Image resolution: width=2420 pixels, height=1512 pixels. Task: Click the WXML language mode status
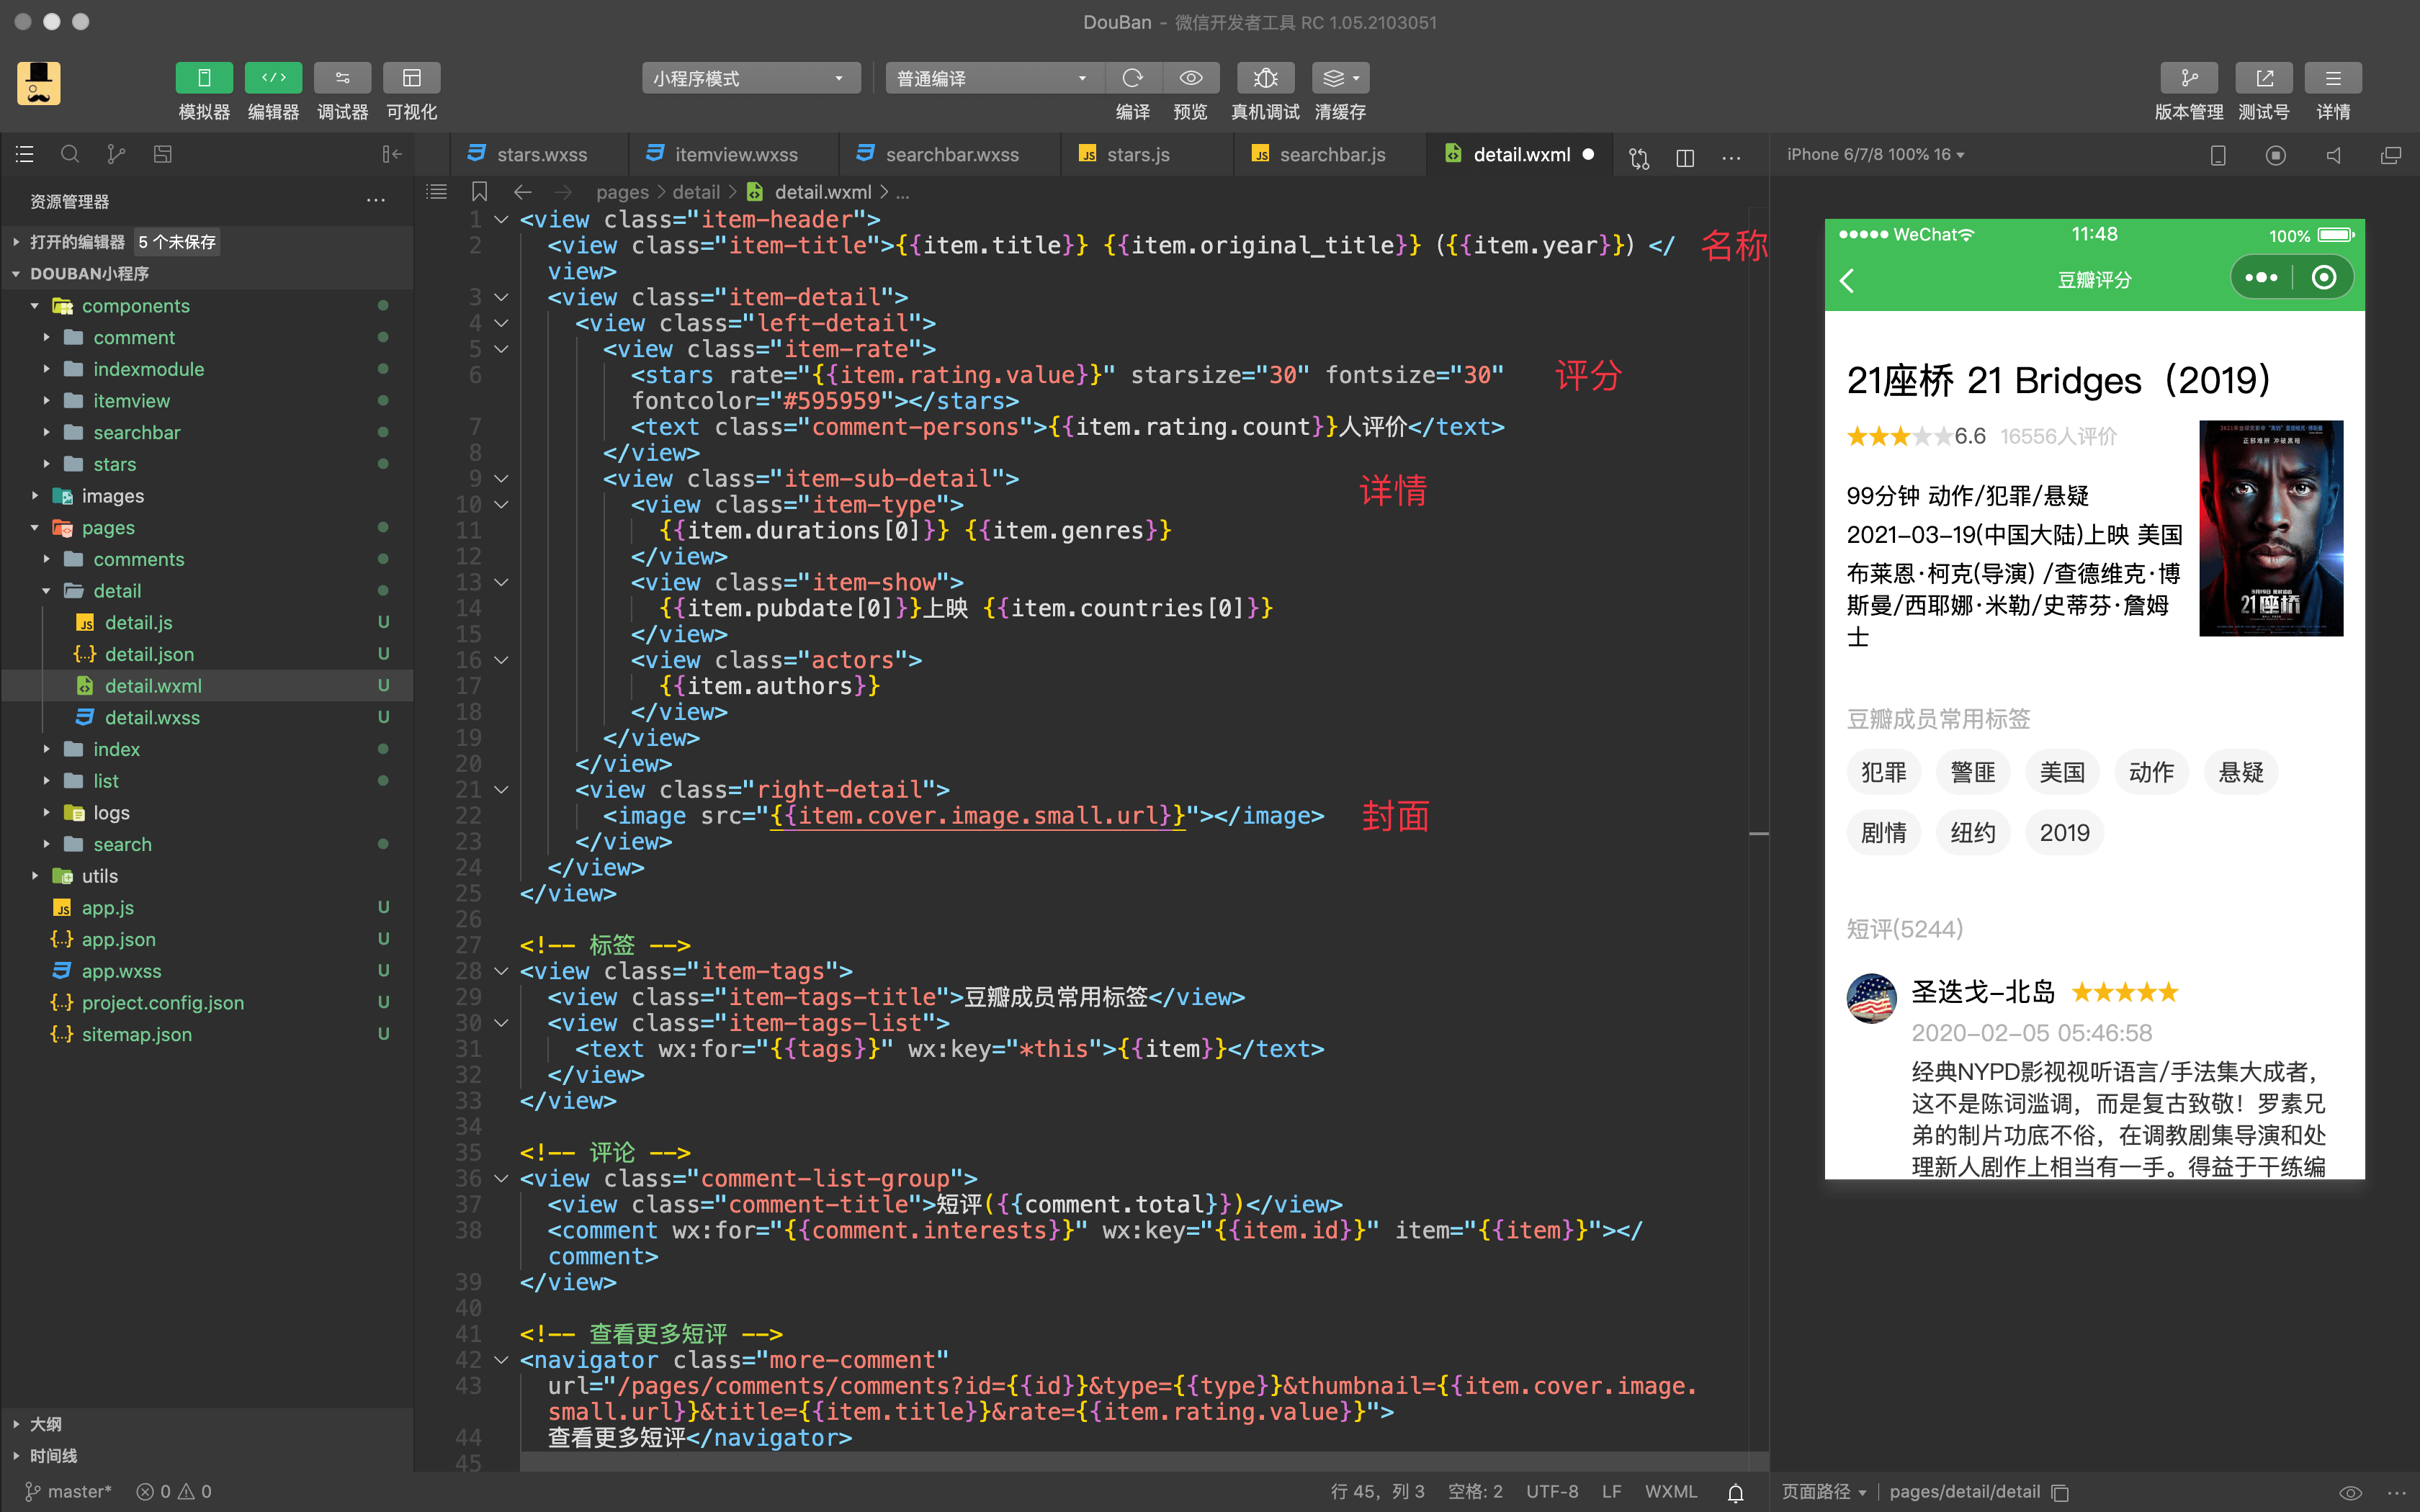coord(1671,1491)
